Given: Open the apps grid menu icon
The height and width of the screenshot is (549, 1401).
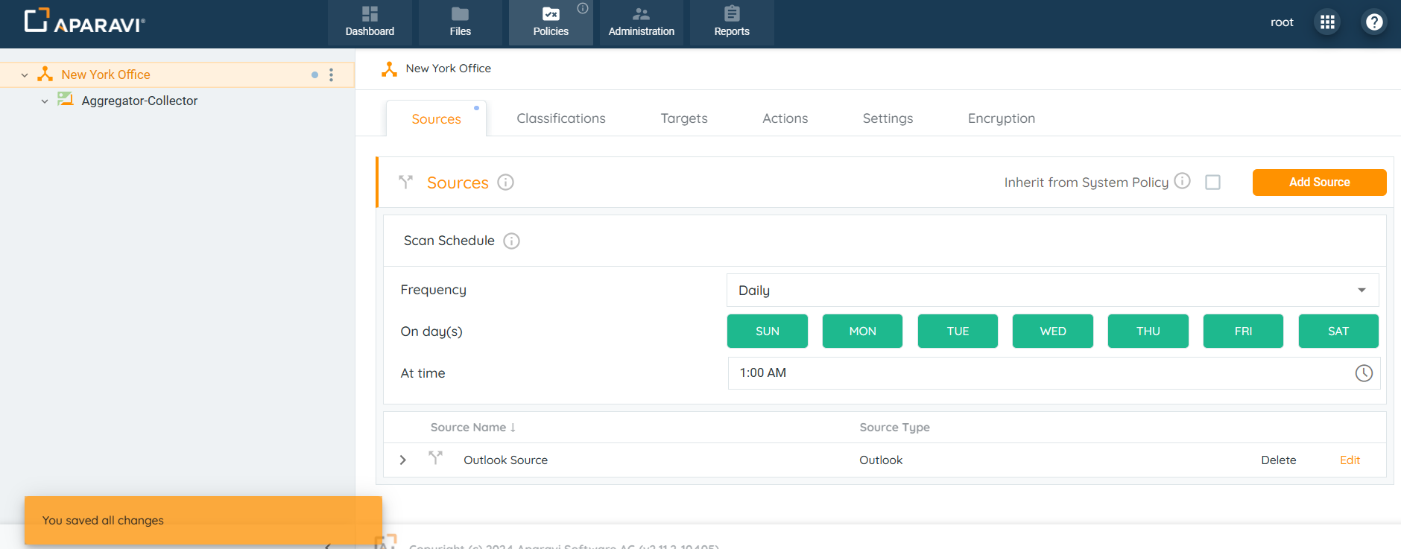Looking at the screenshot, I should click(x=1327, y=22).
